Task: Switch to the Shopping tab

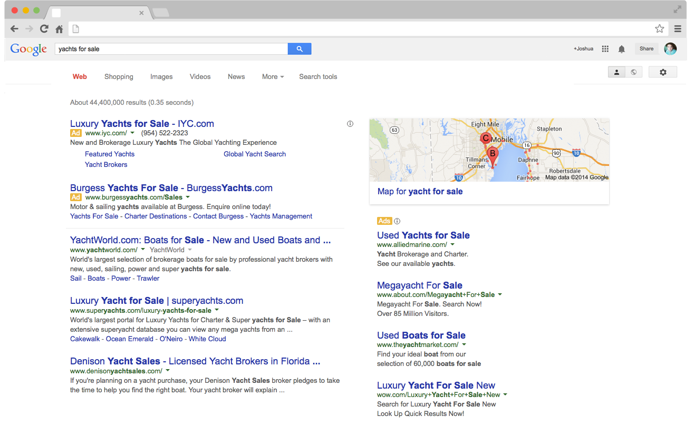Action: pos(119,77)
